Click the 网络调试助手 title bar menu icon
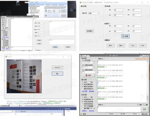This screenshot has height=116, width=150. 82,55
